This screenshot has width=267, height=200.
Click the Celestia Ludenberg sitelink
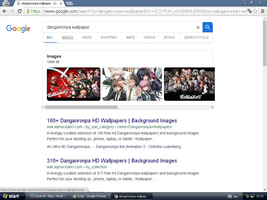pos(165,147)
